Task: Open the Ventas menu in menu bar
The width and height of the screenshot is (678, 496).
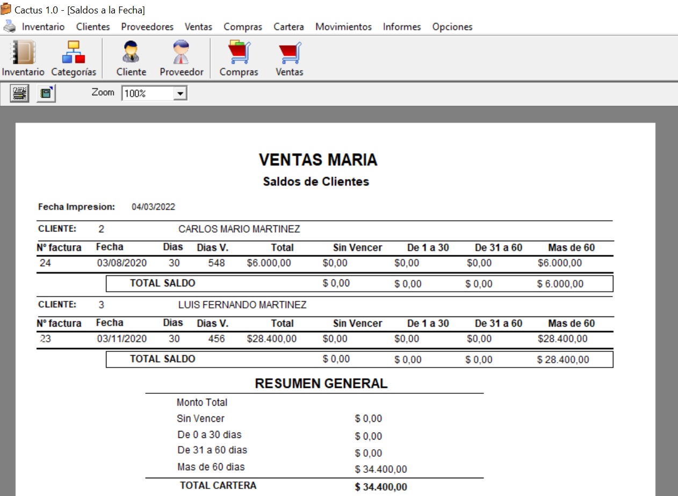Action: 198,27
